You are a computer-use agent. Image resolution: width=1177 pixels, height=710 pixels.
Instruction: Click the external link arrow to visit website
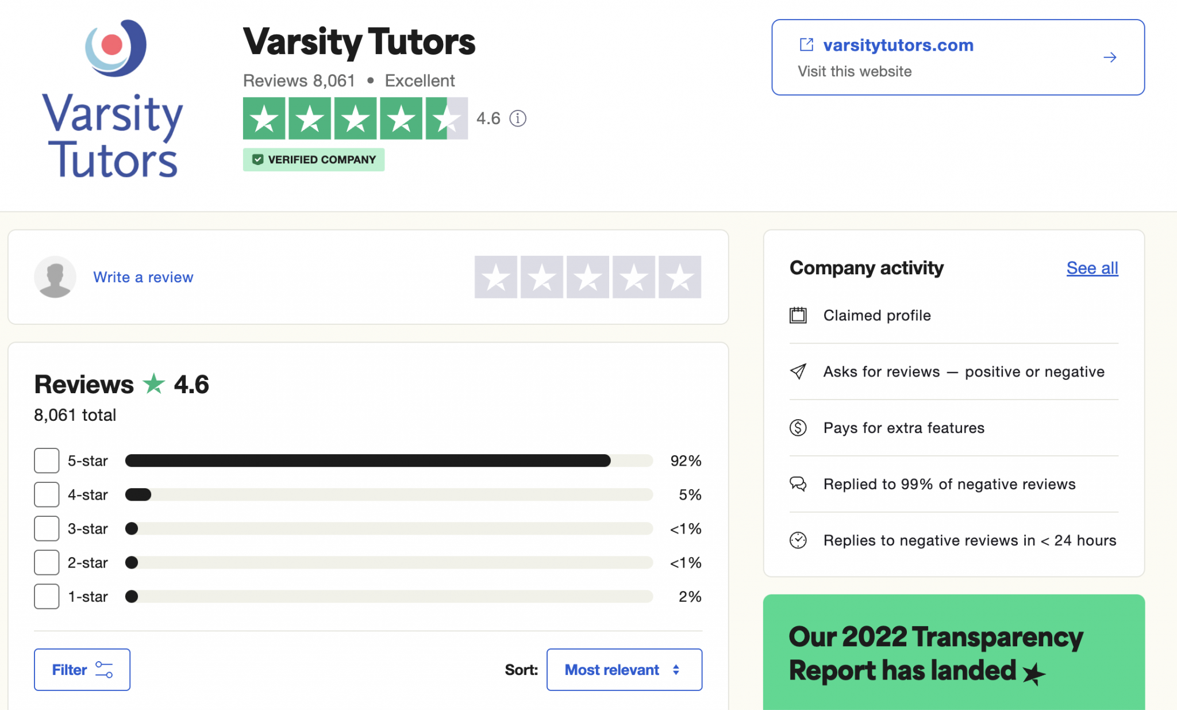pyautogui.click(x=1109, y=57)
